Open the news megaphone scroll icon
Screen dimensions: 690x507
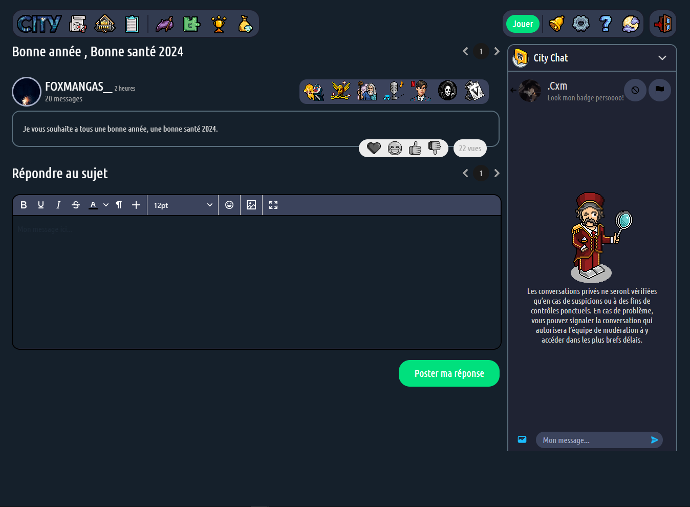(78, 24)
